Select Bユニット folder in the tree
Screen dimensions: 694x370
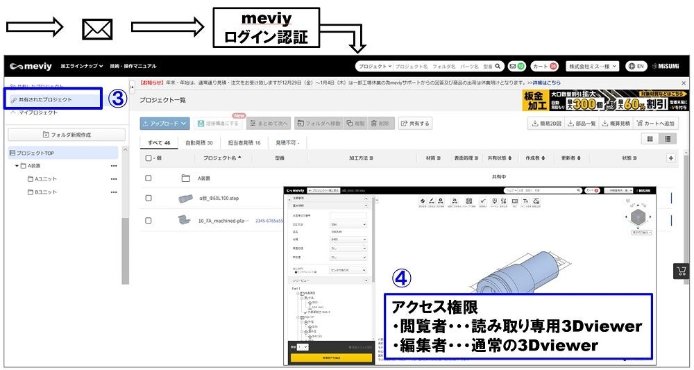pos(42,192)
